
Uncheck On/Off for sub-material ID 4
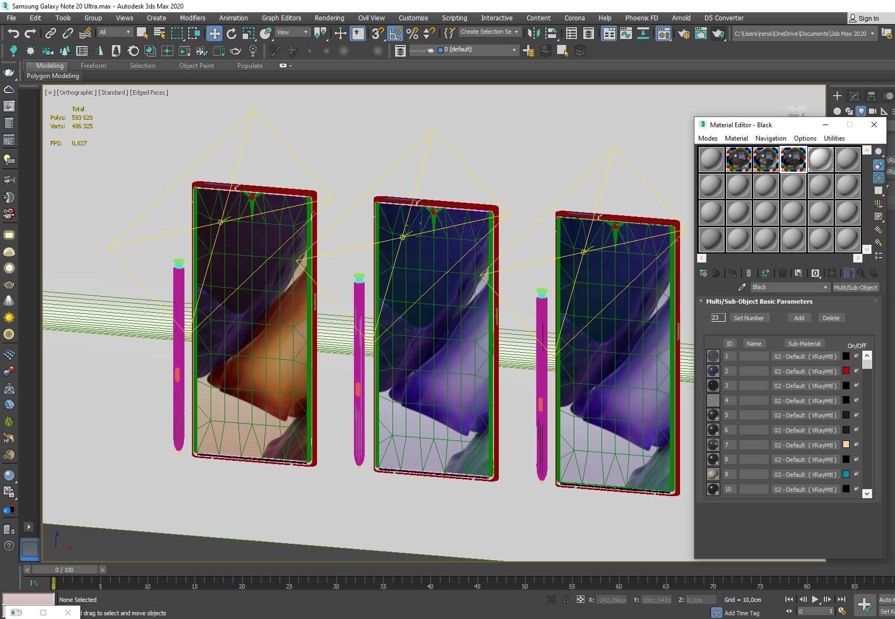[x=856, y=400]
